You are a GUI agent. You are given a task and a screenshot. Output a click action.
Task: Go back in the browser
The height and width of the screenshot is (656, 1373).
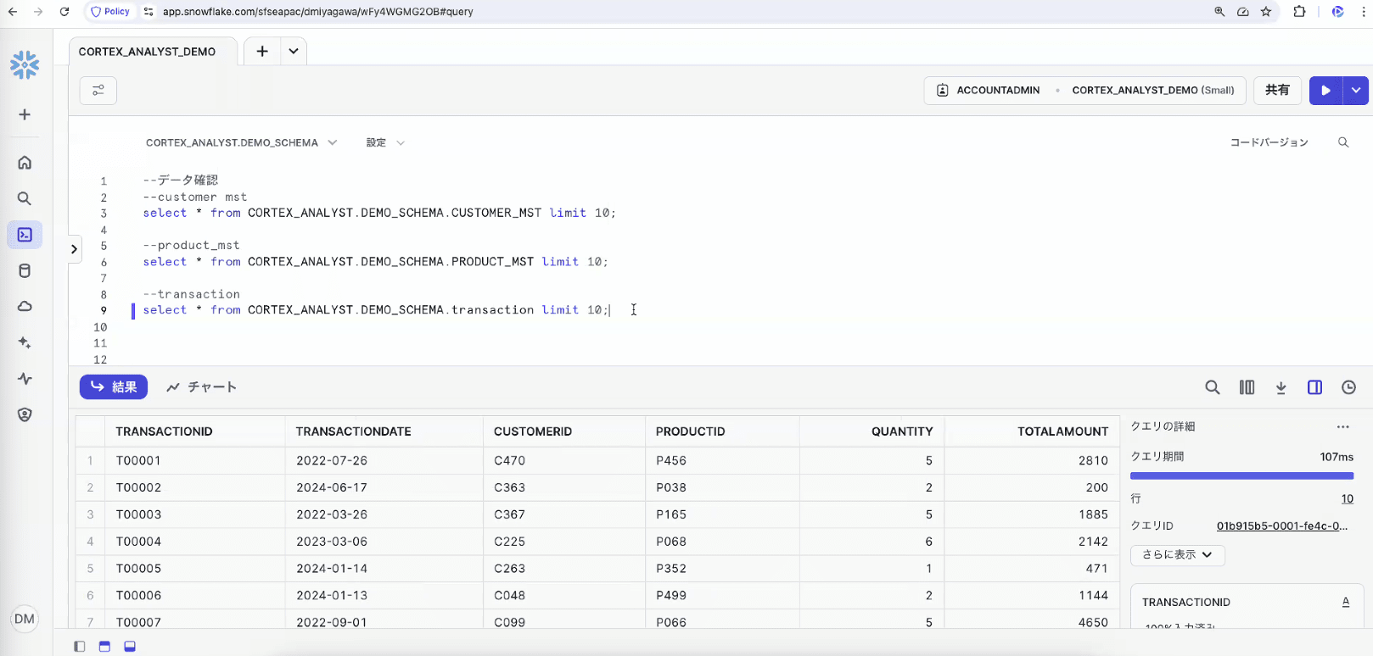pyautogui.click(x=13, y=12)
